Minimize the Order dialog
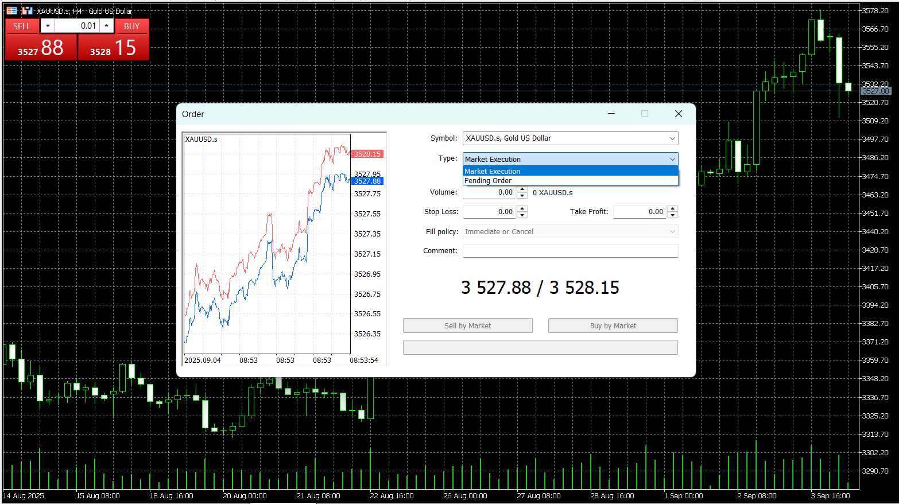This screenshot has width=899, height=504. [611, 114]
